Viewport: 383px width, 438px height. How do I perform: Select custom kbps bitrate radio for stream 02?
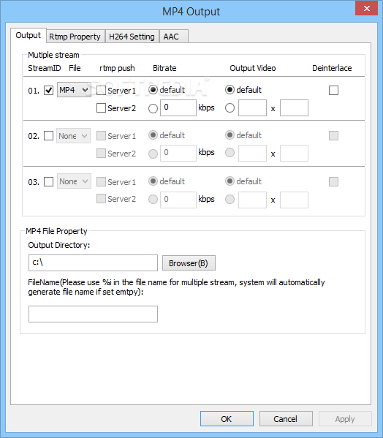click(x=153, y=154)
